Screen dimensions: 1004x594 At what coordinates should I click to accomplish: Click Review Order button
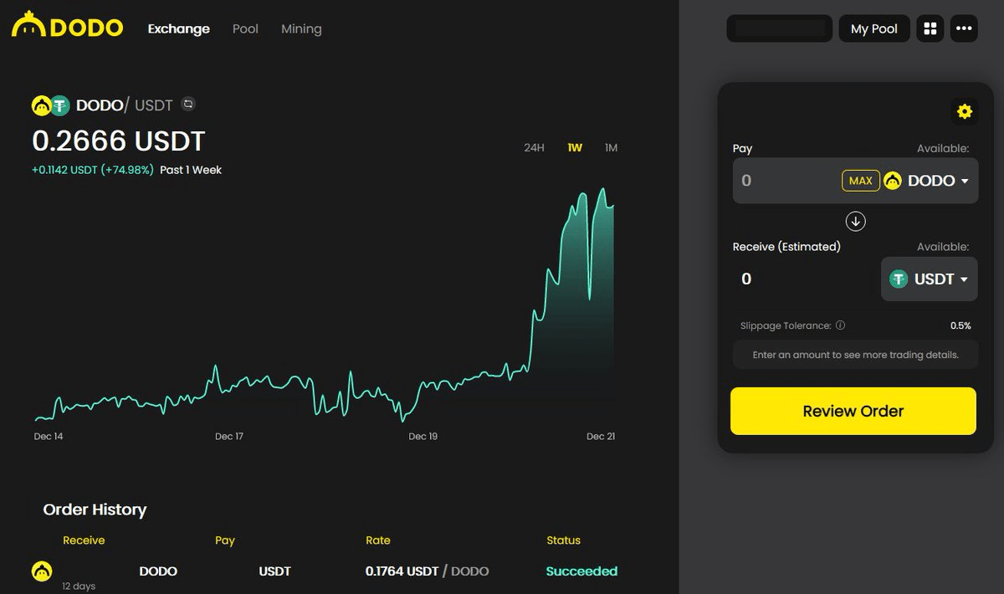(x=853, y=411)
